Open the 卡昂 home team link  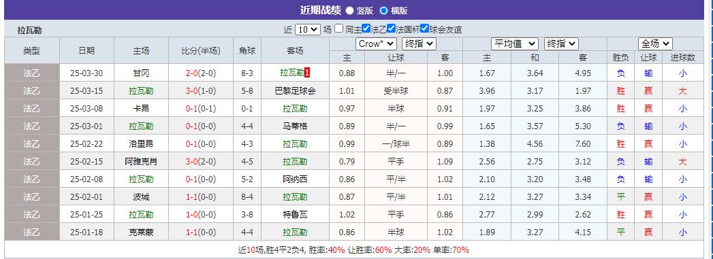coord(141,108)
